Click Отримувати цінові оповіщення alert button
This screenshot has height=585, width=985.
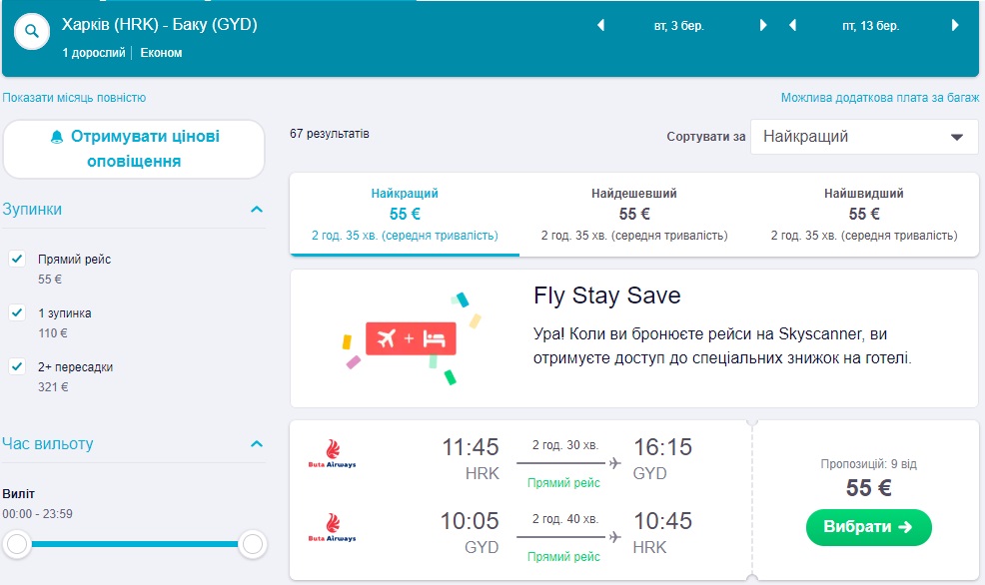point(134,149)
